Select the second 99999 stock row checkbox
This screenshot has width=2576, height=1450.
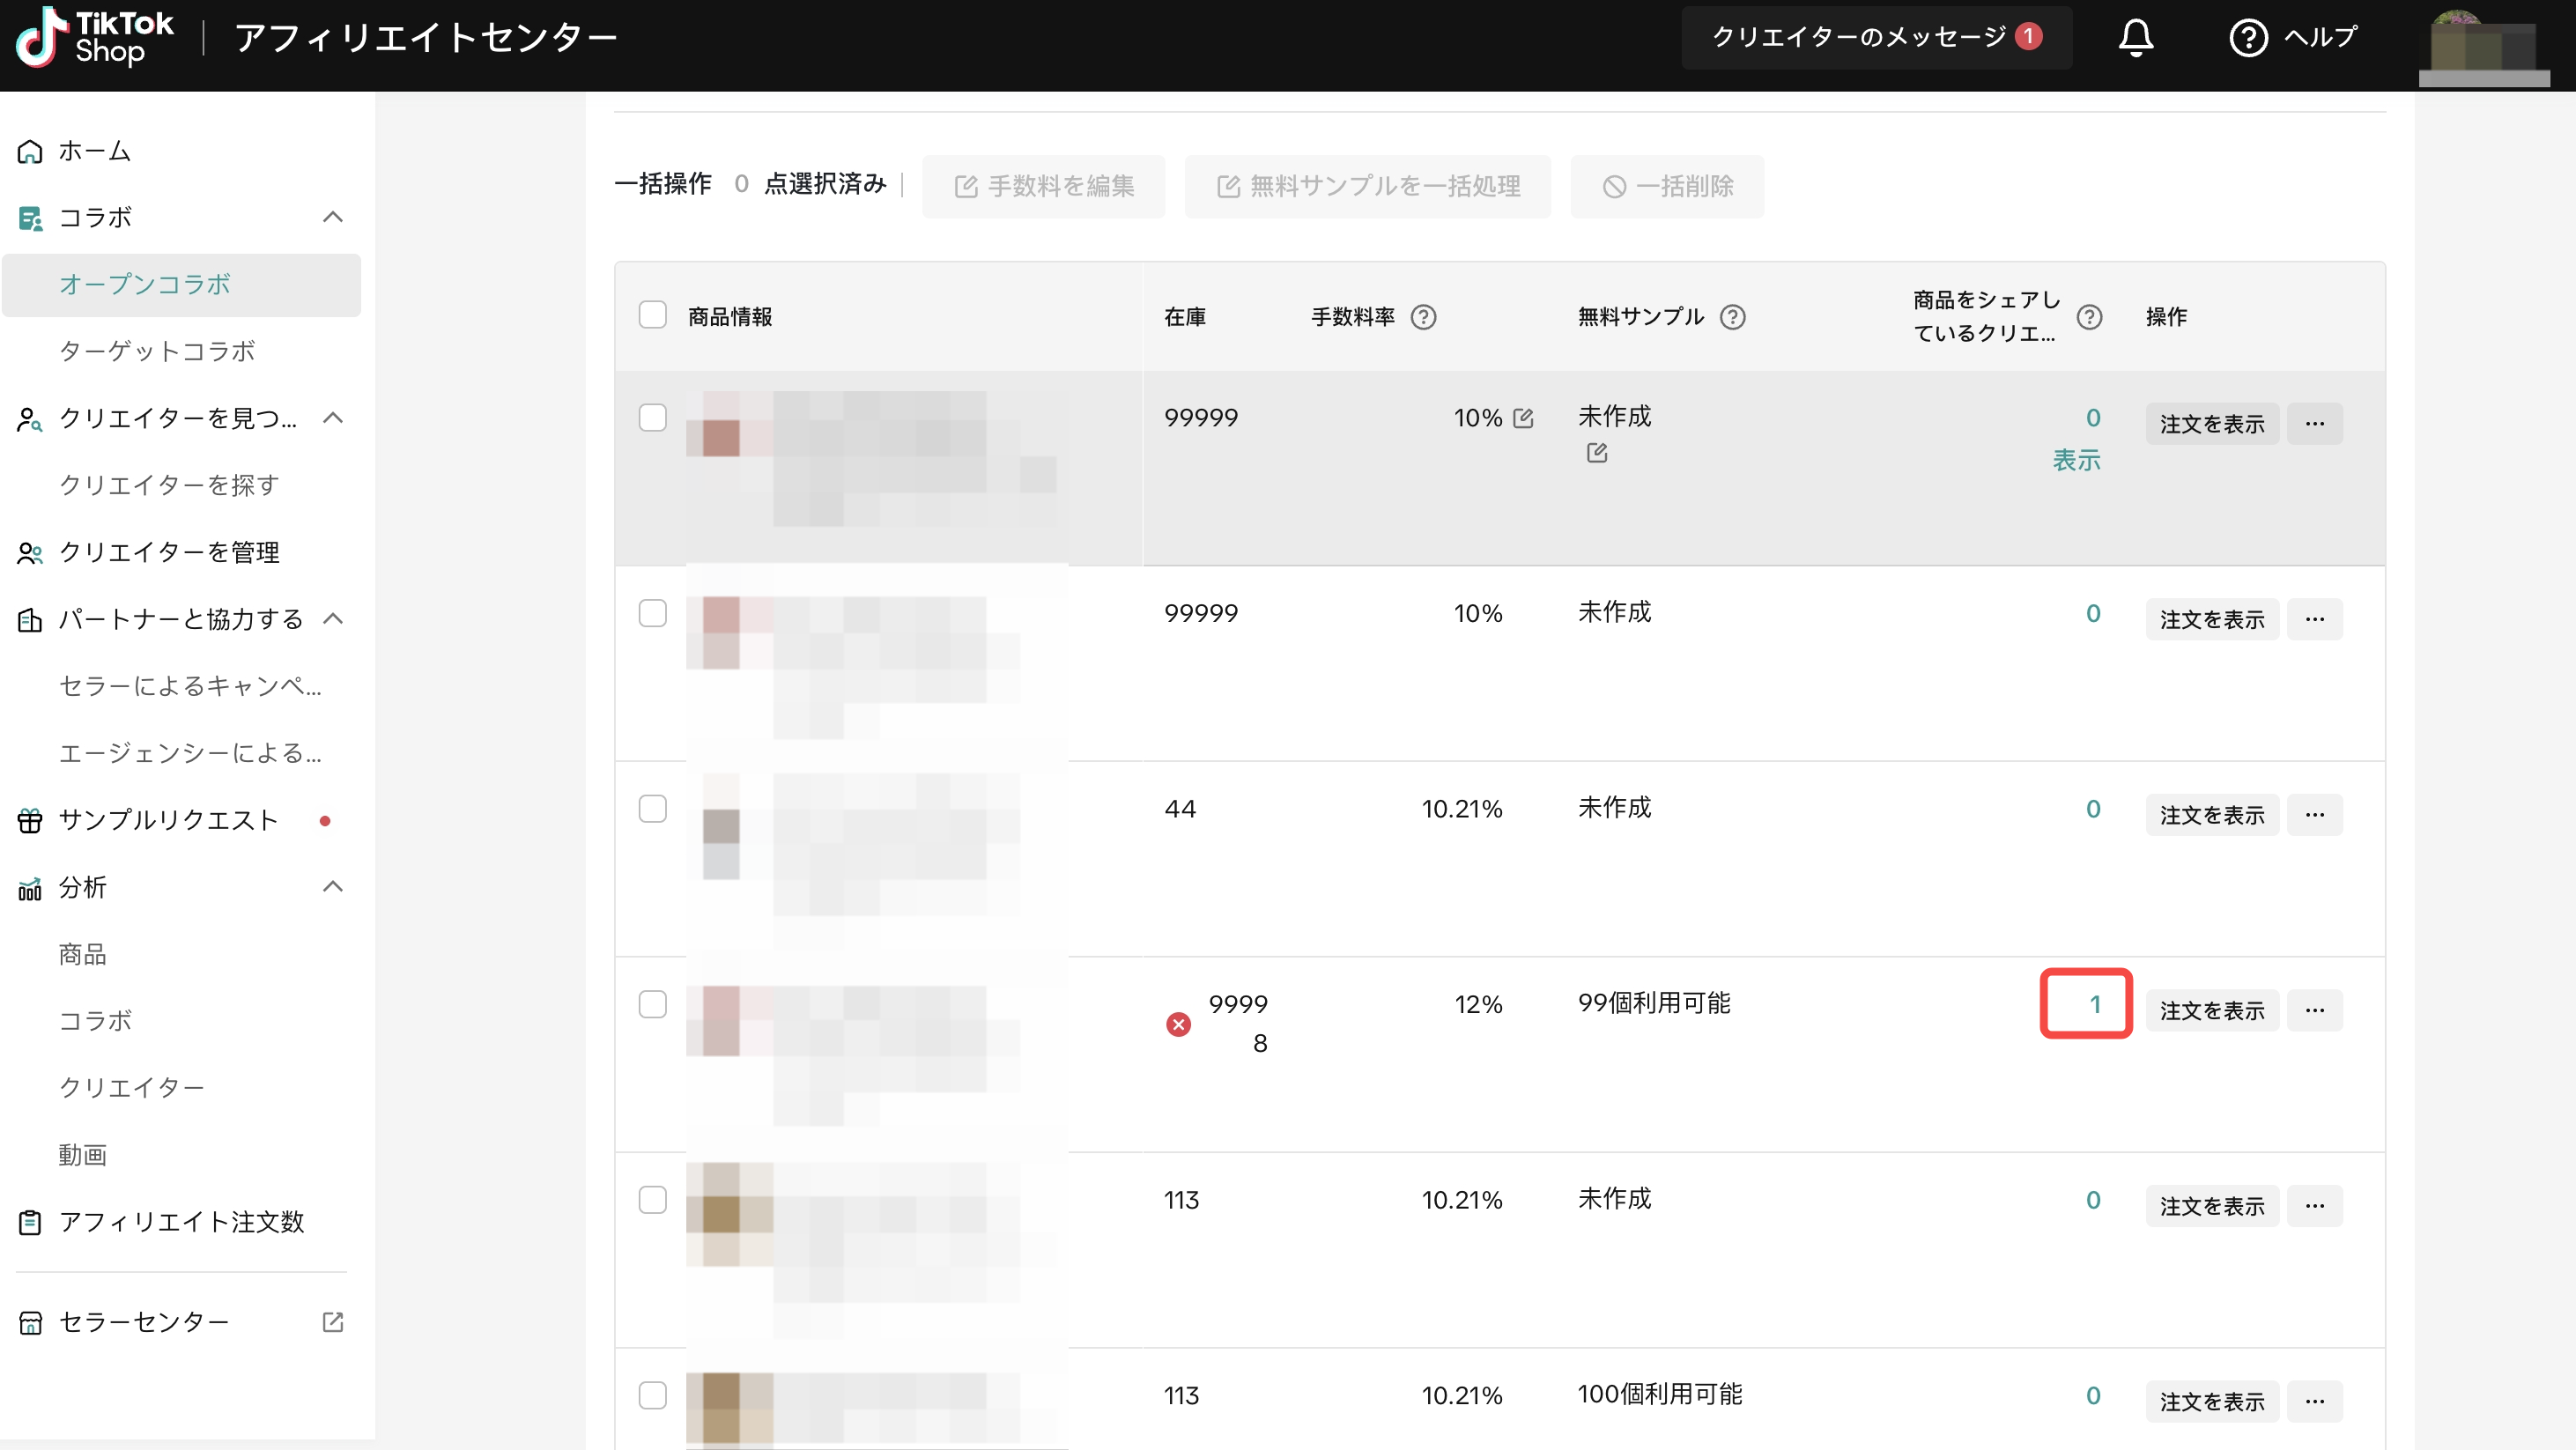pos(652,613)
